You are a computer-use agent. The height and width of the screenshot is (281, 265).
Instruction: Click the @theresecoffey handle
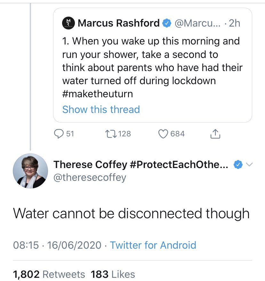coord(90,177)
